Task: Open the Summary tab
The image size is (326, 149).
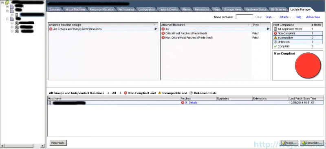Action: 55,9
